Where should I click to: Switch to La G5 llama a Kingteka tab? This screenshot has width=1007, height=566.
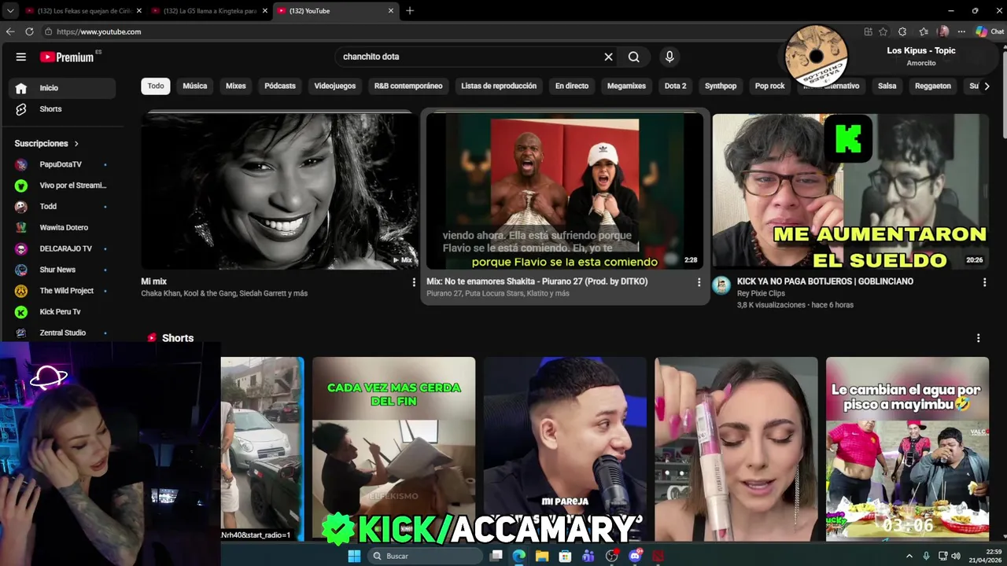208,11
